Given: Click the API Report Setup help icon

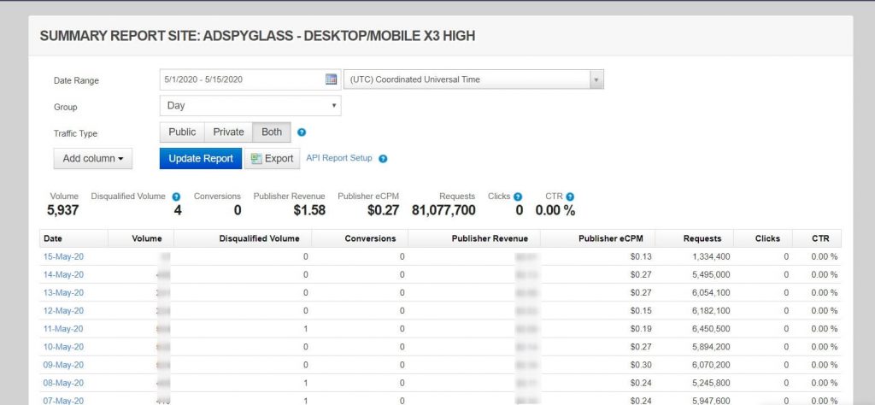Looking at the screenshot, I should 383,159.
